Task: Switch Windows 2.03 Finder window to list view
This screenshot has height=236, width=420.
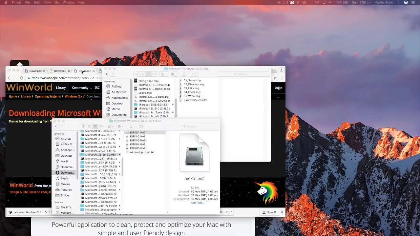Action: [142, 74]
